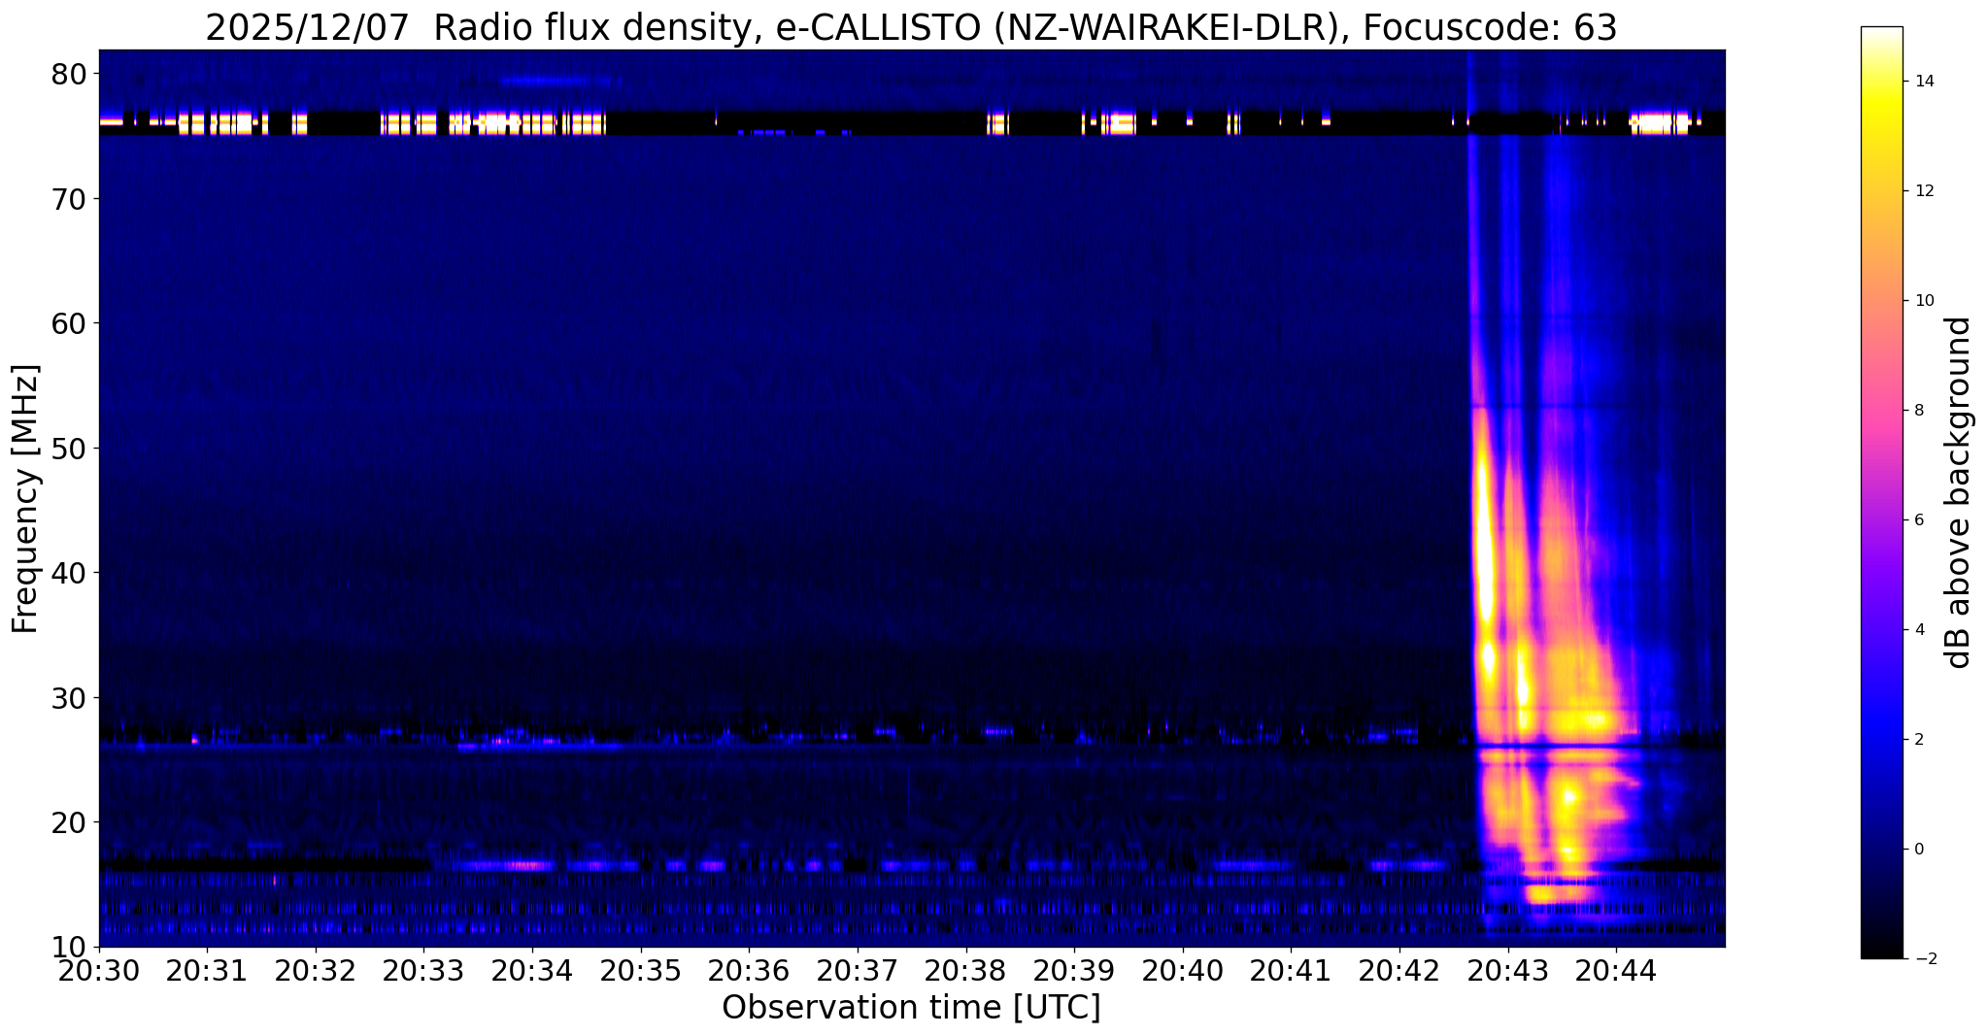Click the 20:44 time tick label
The image size is (1988, 1036).
(1616, 971)
